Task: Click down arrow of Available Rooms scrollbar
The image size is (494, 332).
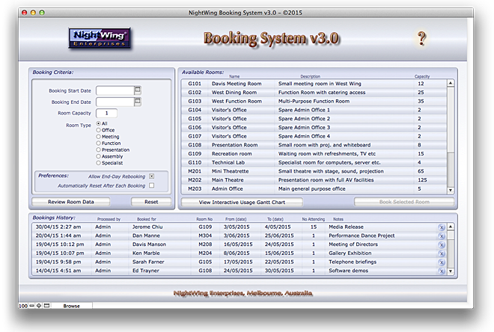Action: pos(451,190)
